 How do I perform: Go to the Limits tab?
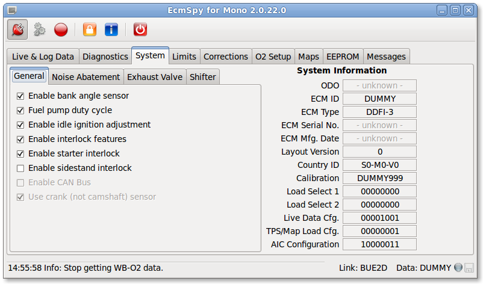pyautogui.click(x=184, y=57)
